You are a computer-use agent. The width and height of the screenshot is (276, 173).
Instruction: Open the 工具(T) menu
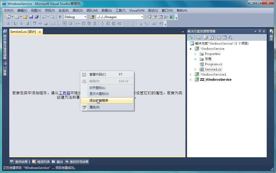(120, 10)
